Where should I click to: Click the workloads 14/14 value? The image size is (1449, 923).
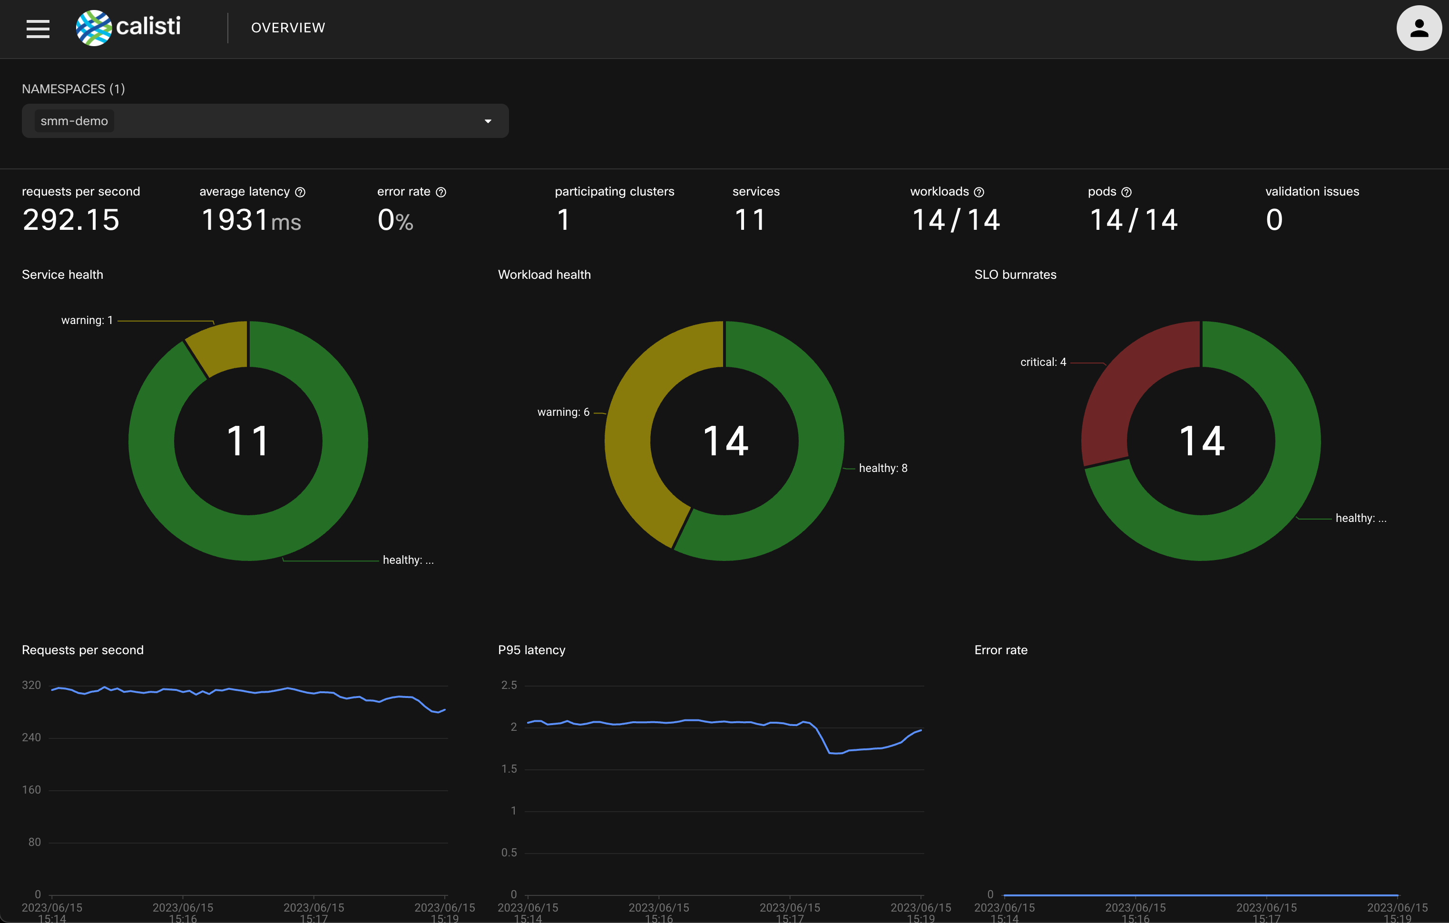point(956,220)
